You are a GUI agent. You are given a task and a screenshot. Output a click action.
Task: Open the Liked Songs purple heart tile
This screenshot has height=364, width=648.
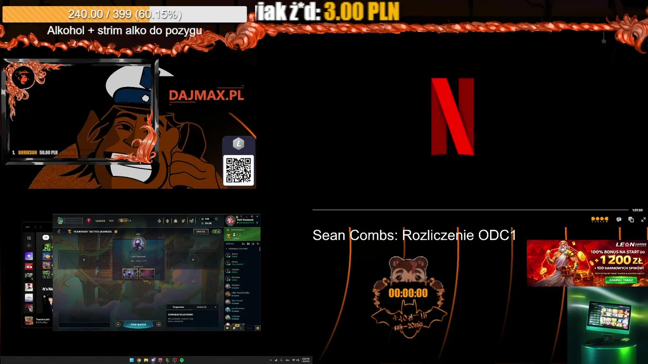[x=29, y=256]
